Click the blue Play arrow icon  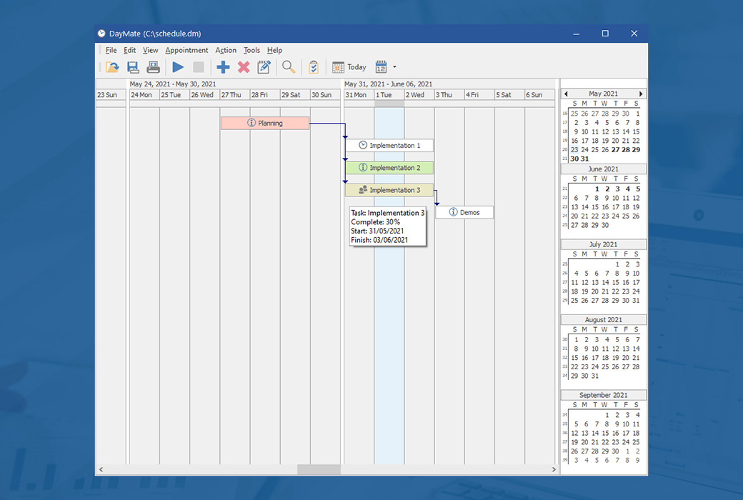(x=178, y=67)
